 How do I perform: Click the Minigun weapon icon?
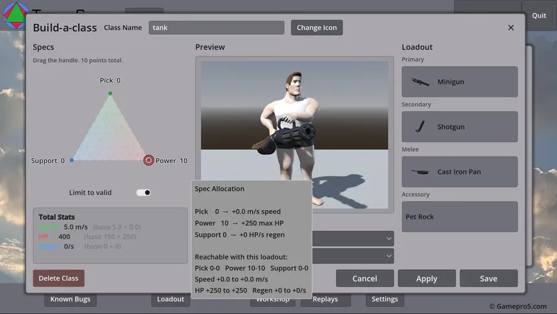(x=420, y=82)
